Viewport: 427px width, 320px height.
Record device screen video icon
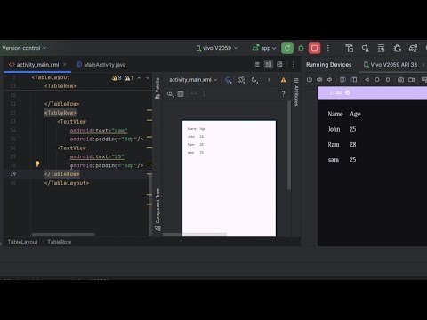[x=411, y=80]
